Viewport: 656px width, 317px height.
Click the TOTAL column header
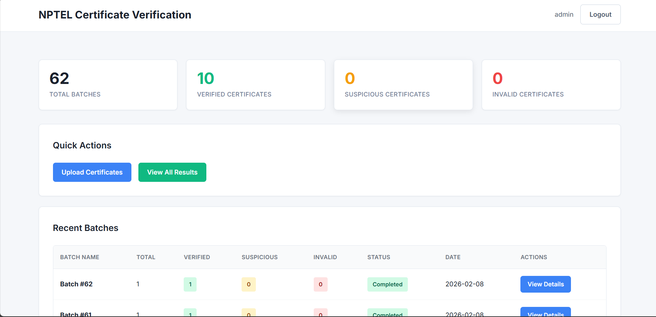tap(146, 257)
